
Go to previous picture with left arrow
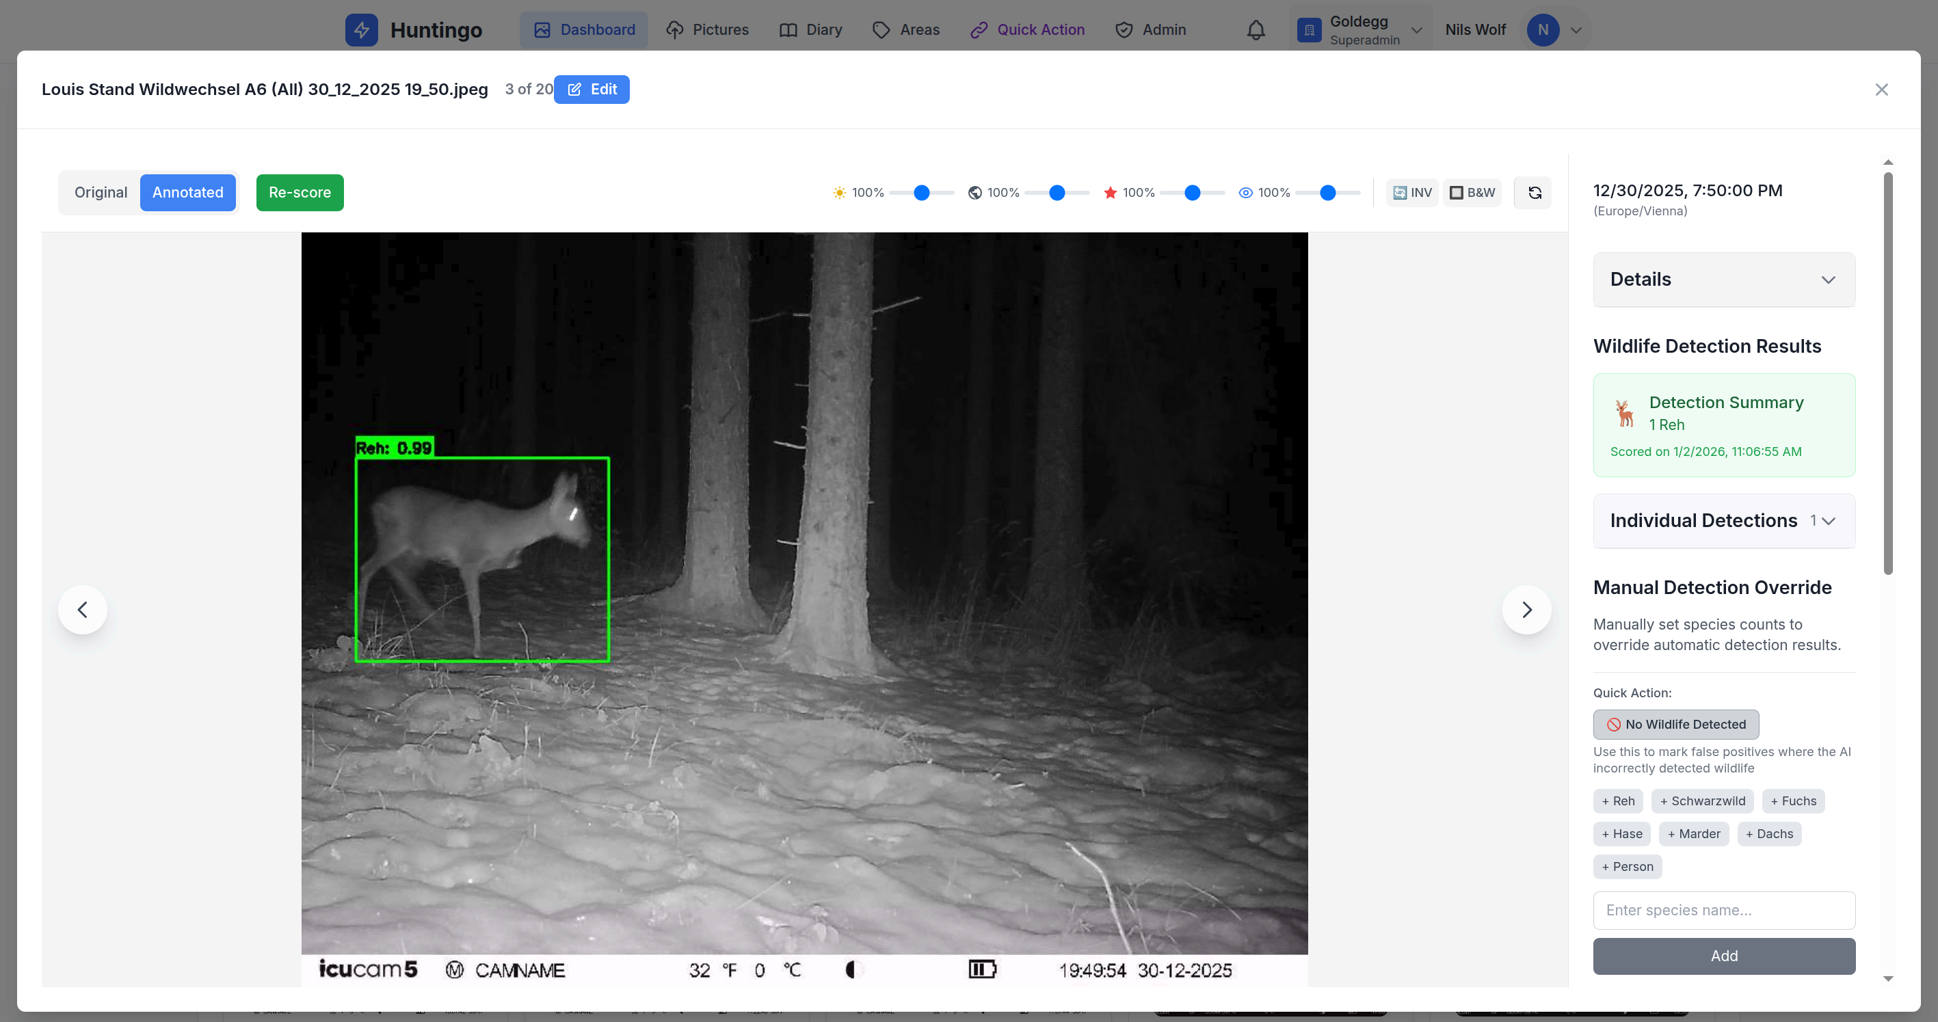coord(83,610)
